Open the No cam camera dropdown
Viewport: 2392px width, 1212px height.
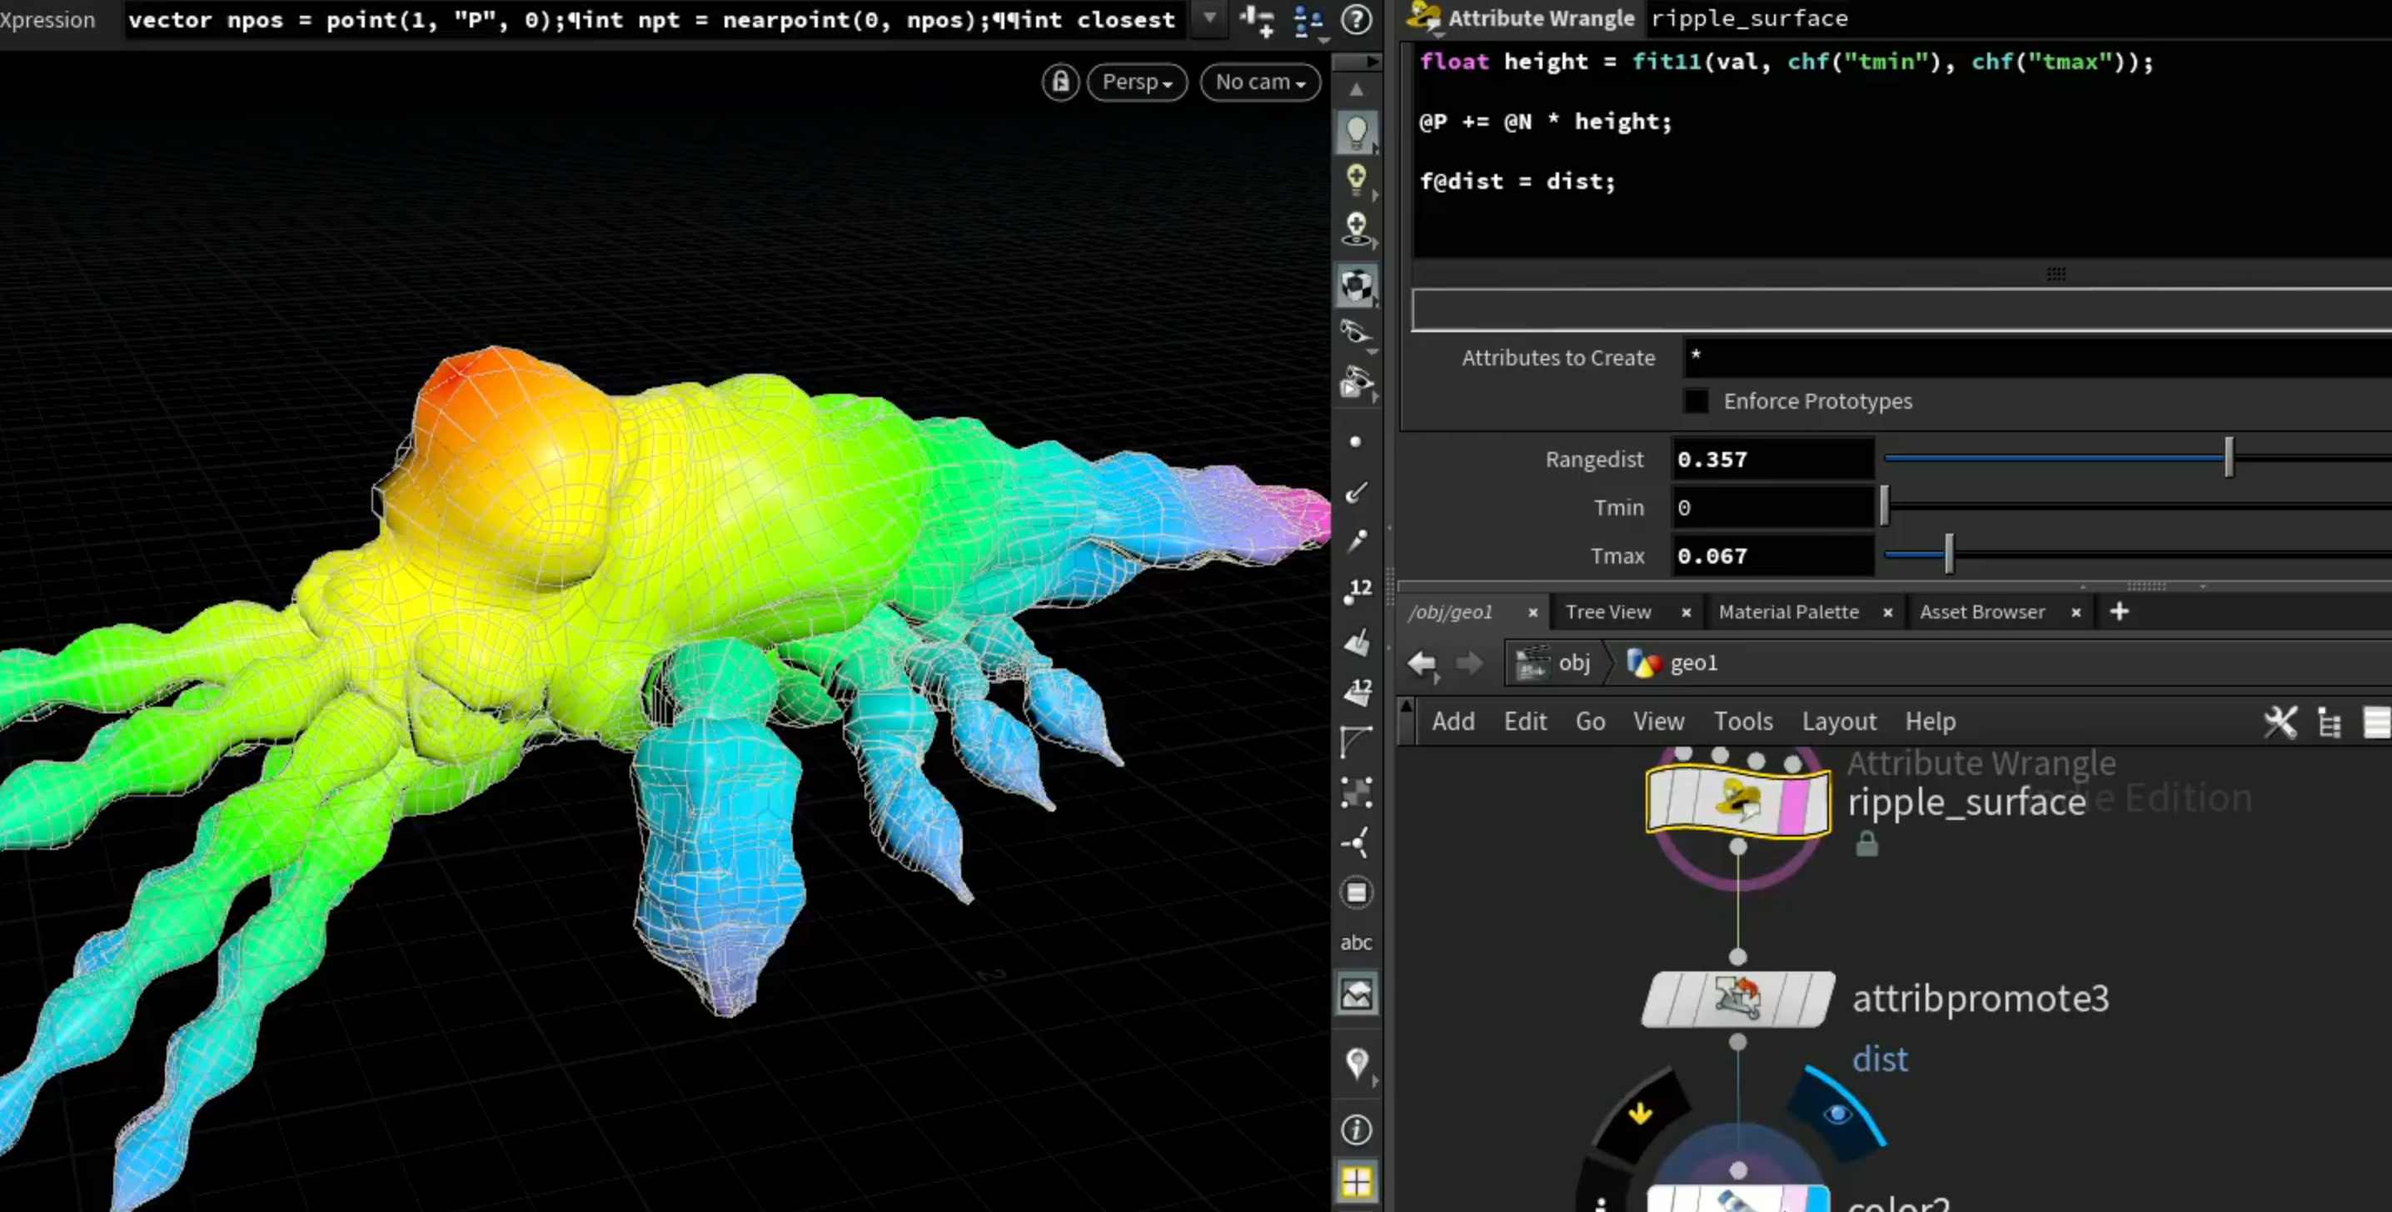click(x=1260, y=82)
